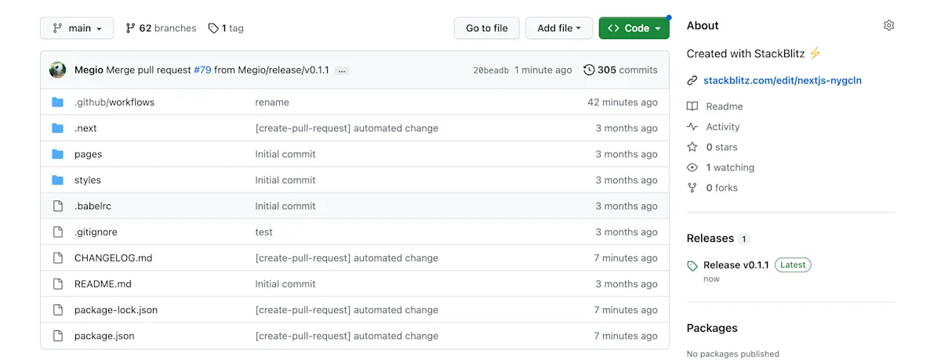This screenshot has height=360, width=941.
Task: Click the .gitignore file icon
Action: point(57,232)
